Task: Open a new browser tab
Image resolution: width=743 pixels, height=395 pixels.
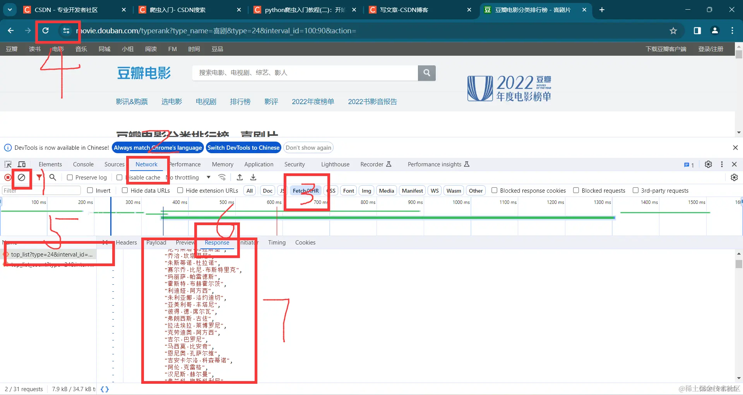Action: 602,10
